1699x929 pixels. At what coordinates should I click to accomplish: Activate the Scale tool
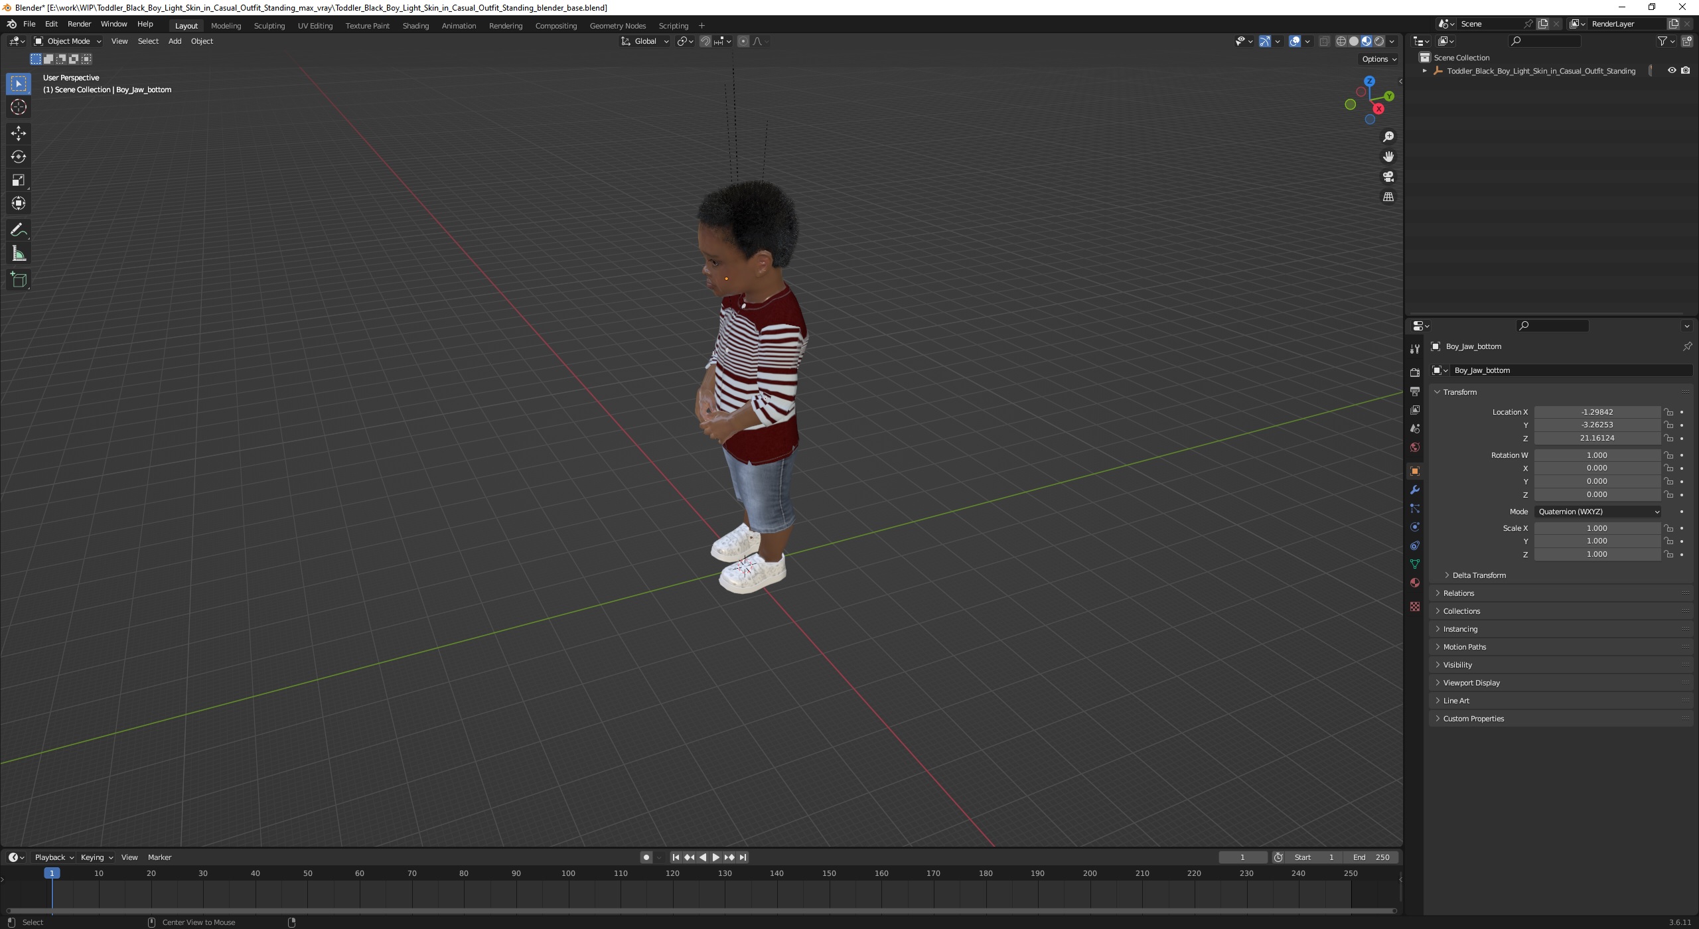(x=19, y=180)
